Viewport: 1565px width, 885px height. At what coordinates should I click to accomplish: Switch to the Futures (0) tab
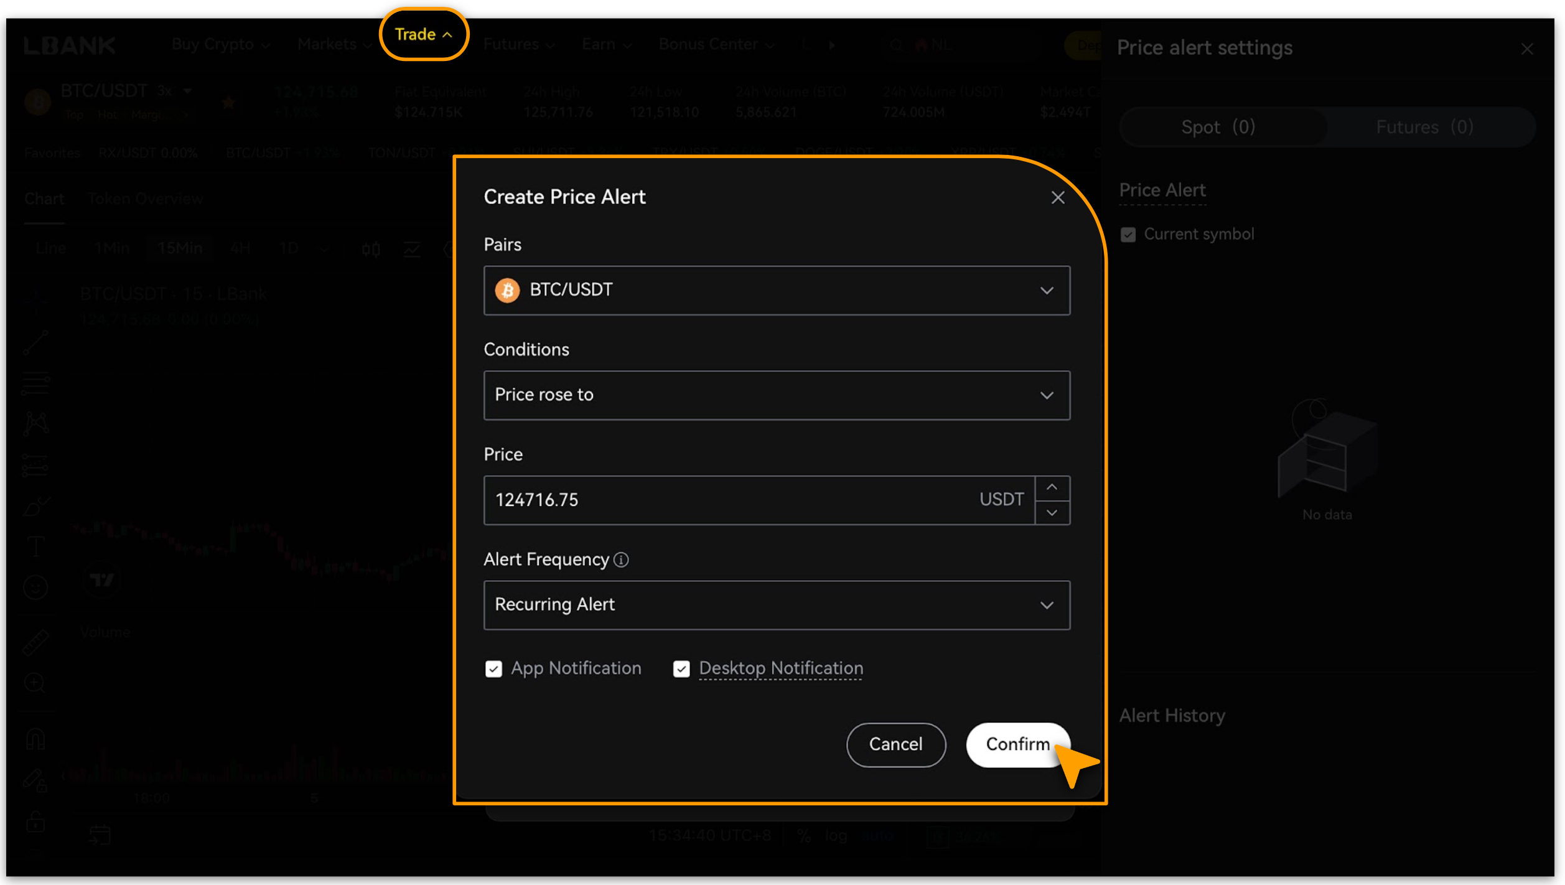[x=1424, y=127]
